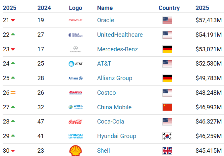The height and width of the screenshot is (156, 224).
Task: Click the AT&T globe logo
Action: click(x=76, y=64)
